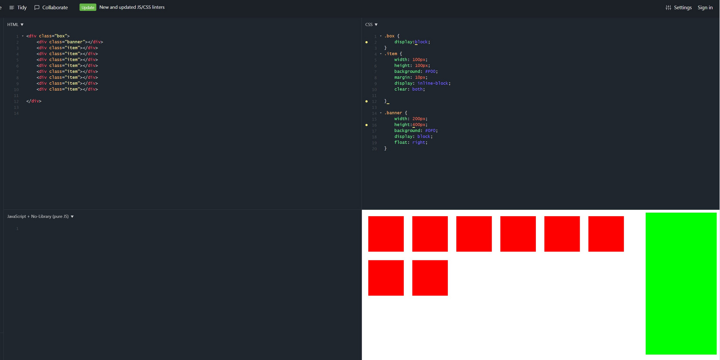
Task: Collapse the div class="box" fold arrow
Action: (x=23, y=36)
